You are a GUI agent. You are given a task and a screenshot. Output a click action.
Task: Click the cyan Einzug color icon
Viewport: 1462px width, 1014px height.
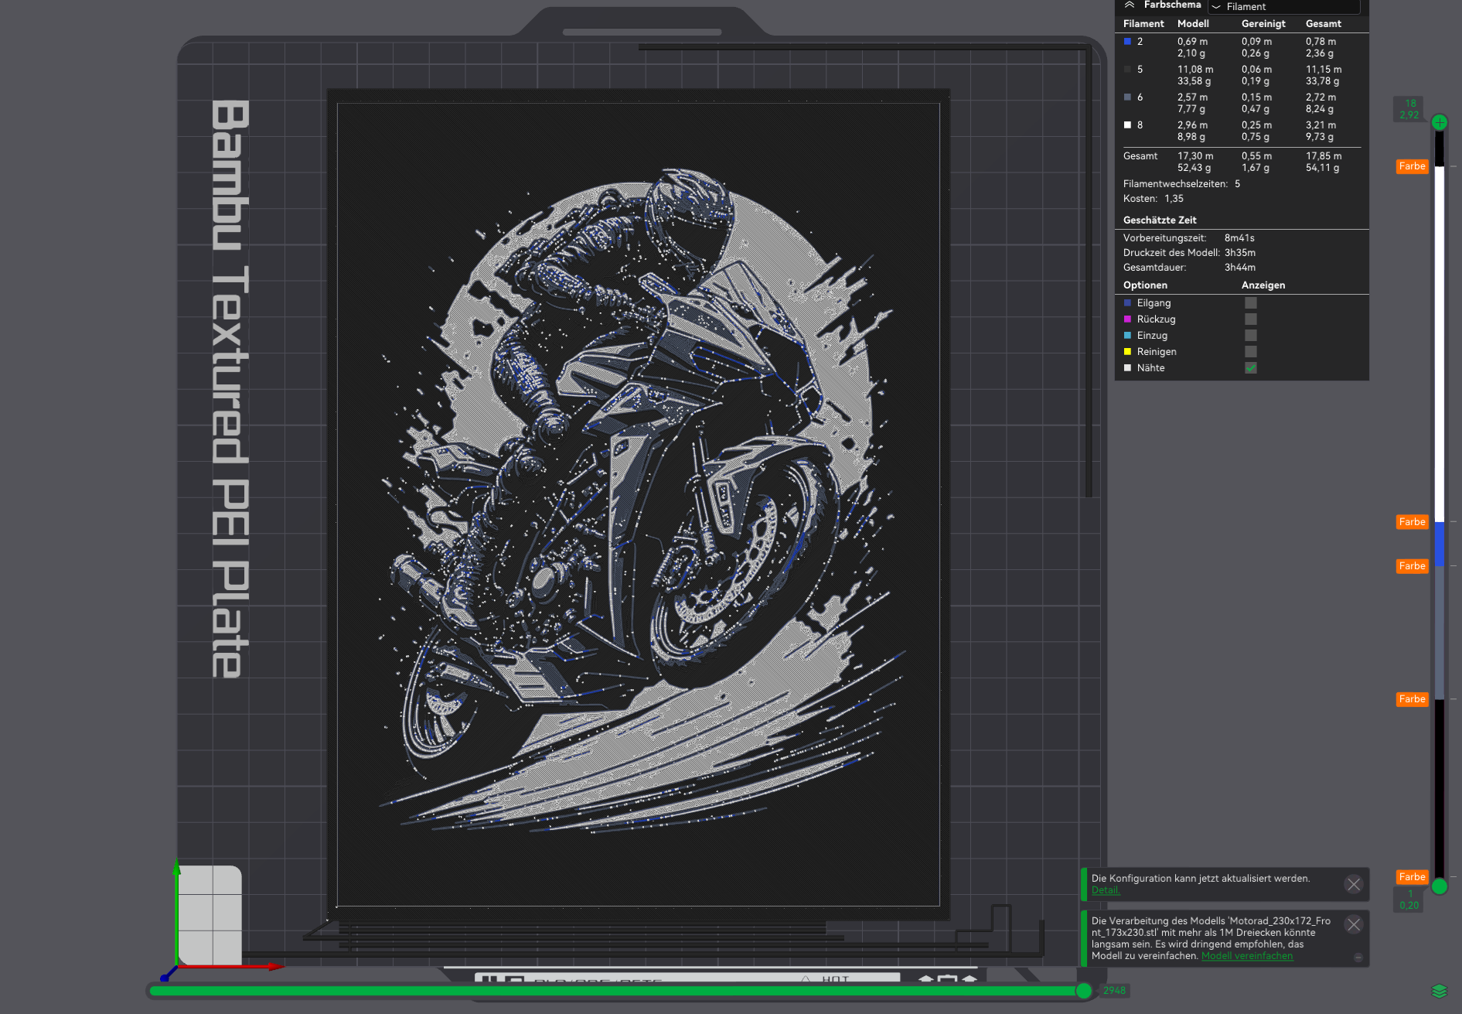1127,336
